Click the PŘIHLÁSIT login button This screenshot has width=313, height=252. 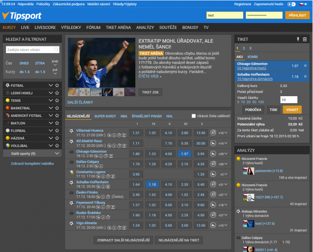pos(297,15)
